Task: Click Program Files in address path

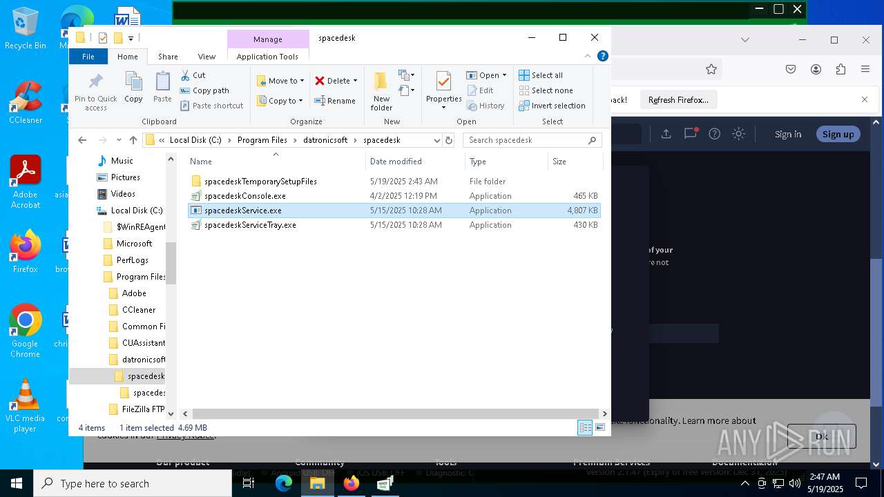Action: pos(262,140)
